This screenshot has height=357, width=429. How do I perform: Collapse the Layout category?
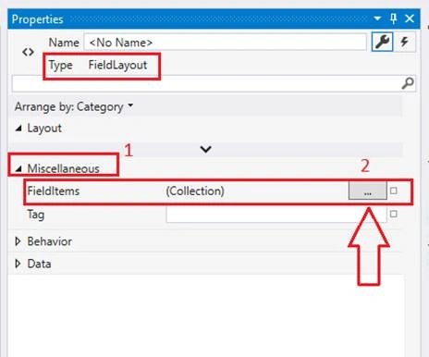[x=18, y=128]
